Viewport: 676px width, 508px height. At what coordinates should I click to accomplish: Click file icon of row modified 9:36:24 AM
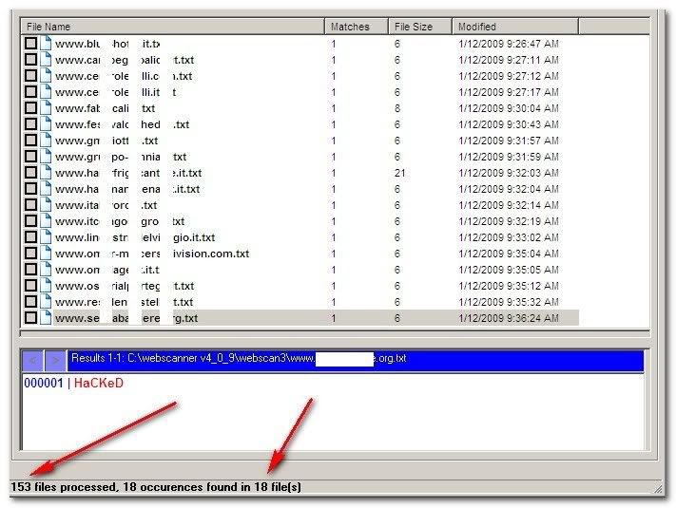click(46, 318)
